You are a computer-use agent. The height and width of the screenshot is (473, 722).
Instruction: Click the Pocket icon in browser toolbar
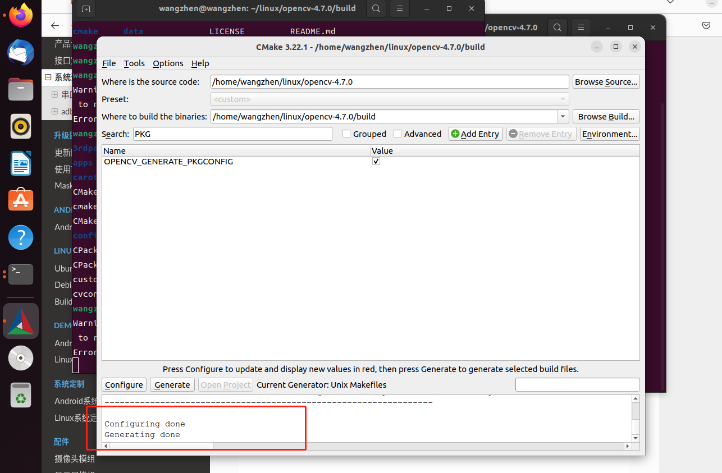click(x=707, y=25)
